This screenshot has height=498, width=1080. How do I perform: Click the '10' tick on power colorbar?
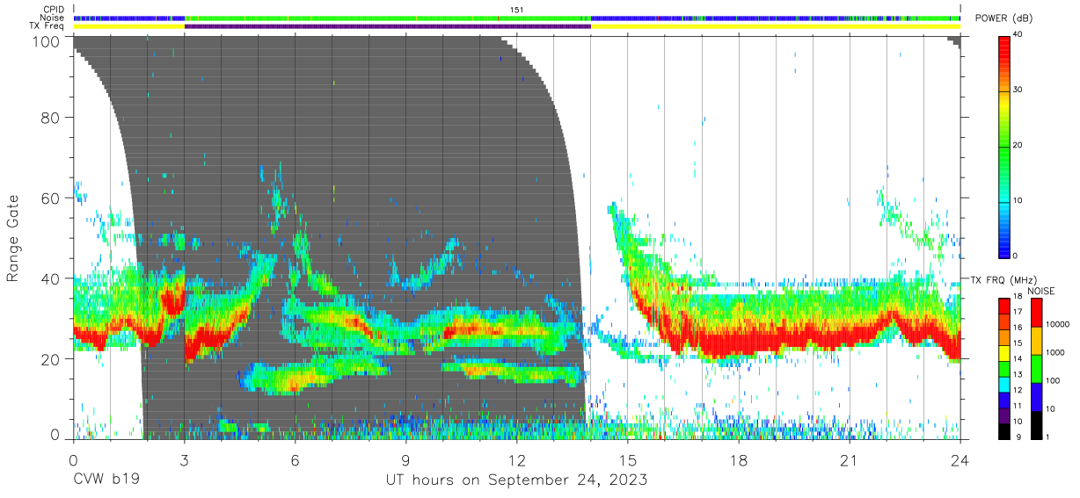tap(1018, 200)
